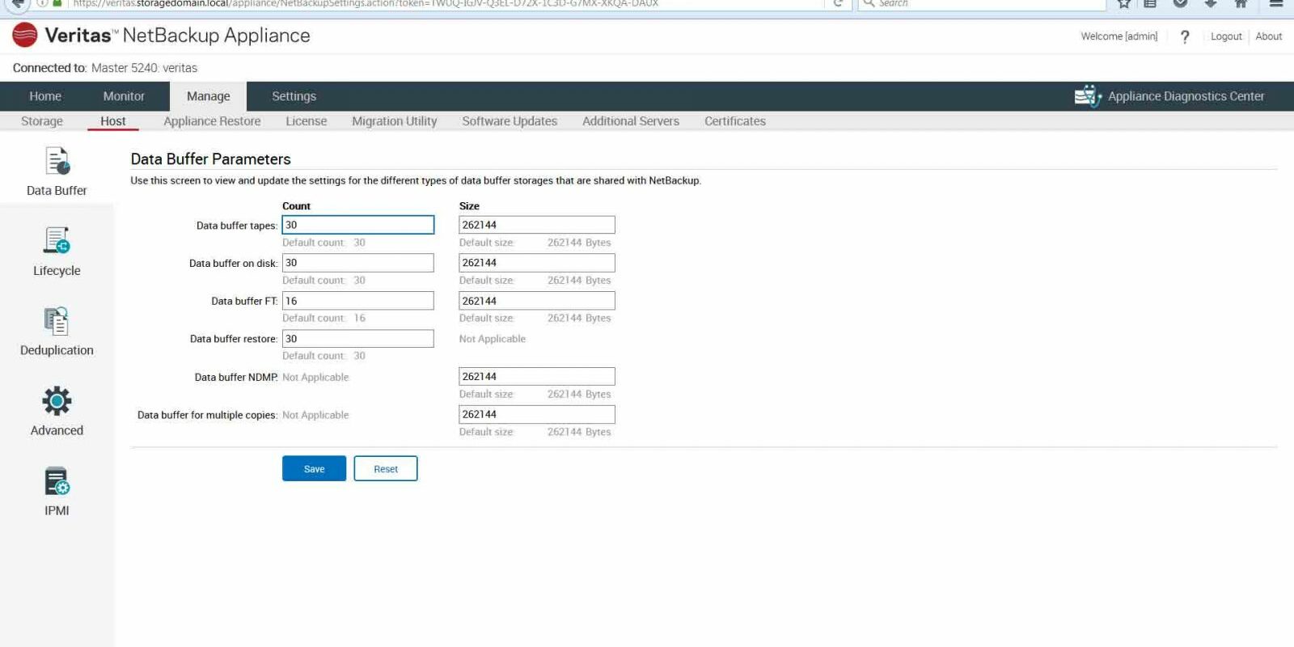This screenshot has width=1294, height=647.
Task: Open the About link
Action: pyautogui.click(x=1269, y=36)
